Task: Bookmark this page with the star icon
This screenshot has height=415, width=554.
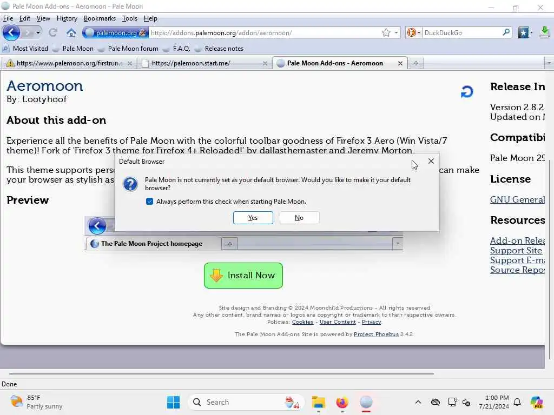Action: 386,33
